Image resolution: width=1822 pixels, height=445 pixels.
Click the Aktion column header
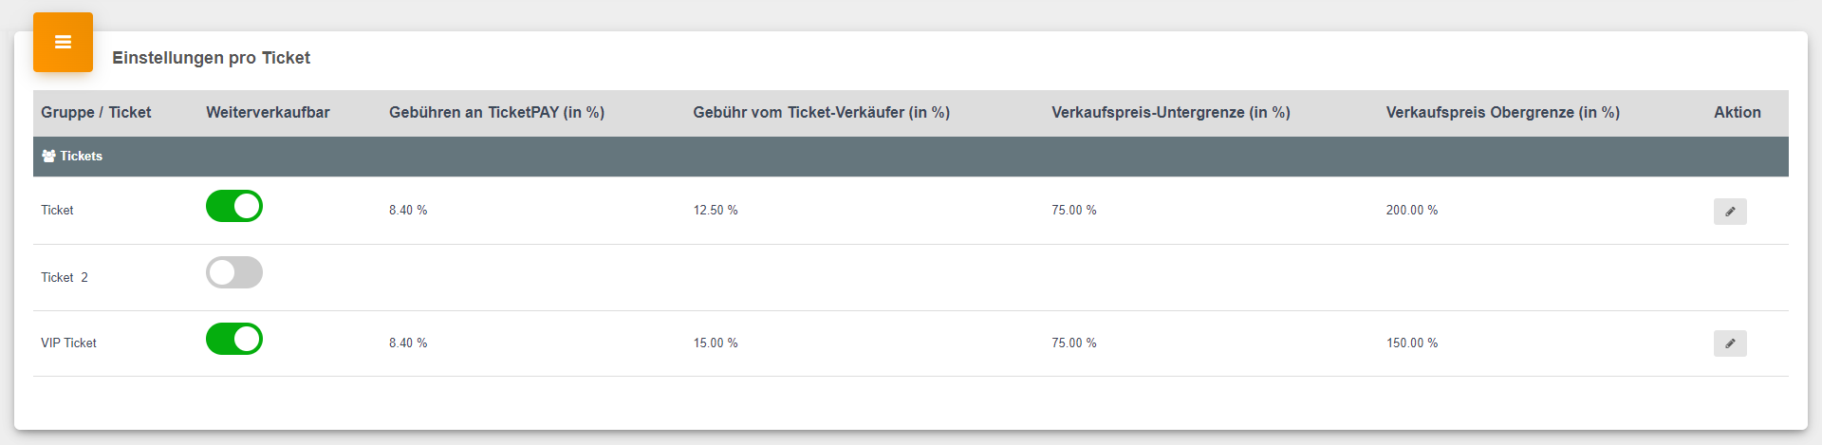[1738, 112]
